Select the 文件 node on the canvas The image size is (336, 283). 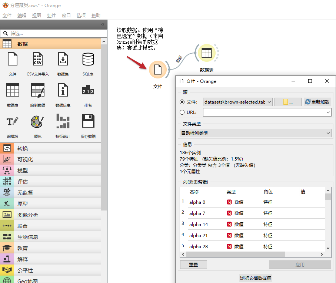click(158, 70)
